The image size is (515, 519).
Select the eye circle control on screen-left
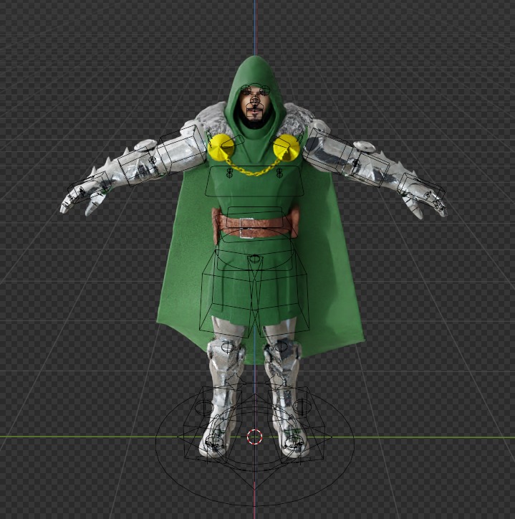coord(246,90)
